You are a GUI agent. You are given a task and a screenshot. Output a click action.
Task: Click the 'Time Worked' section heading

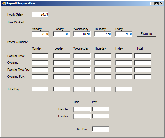[16, 22]
